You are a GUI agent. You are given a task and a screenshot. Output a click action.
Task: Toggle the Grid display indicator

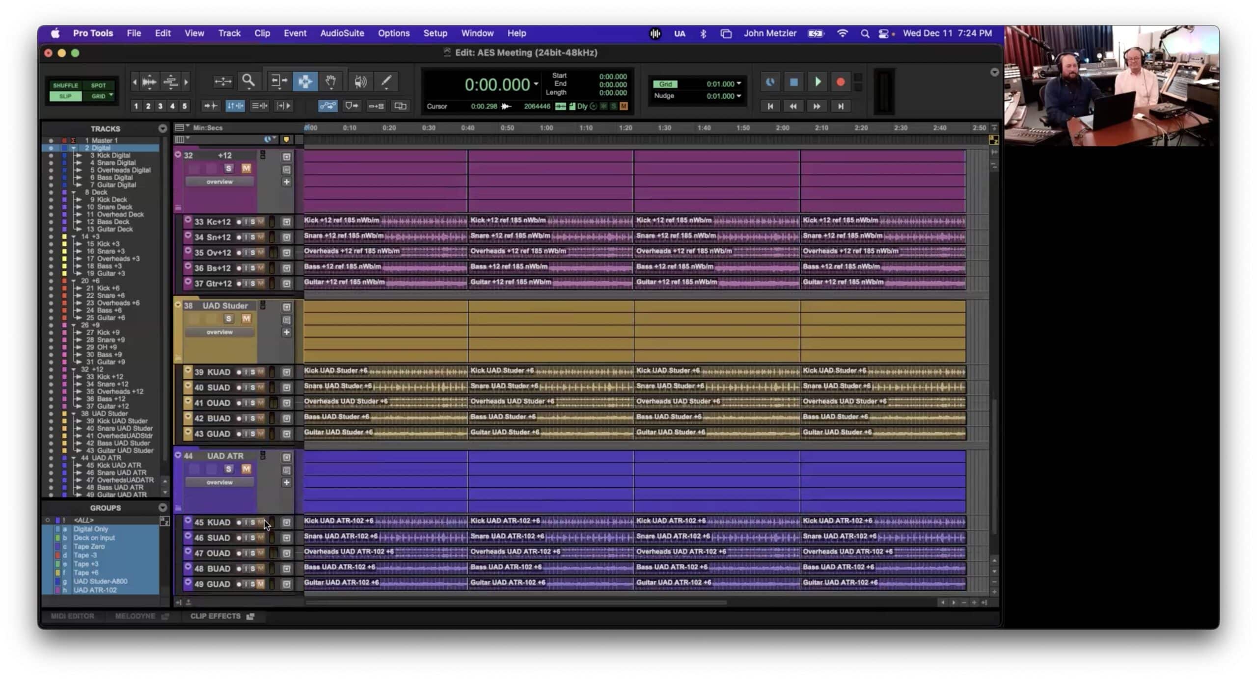click(665, 84)
